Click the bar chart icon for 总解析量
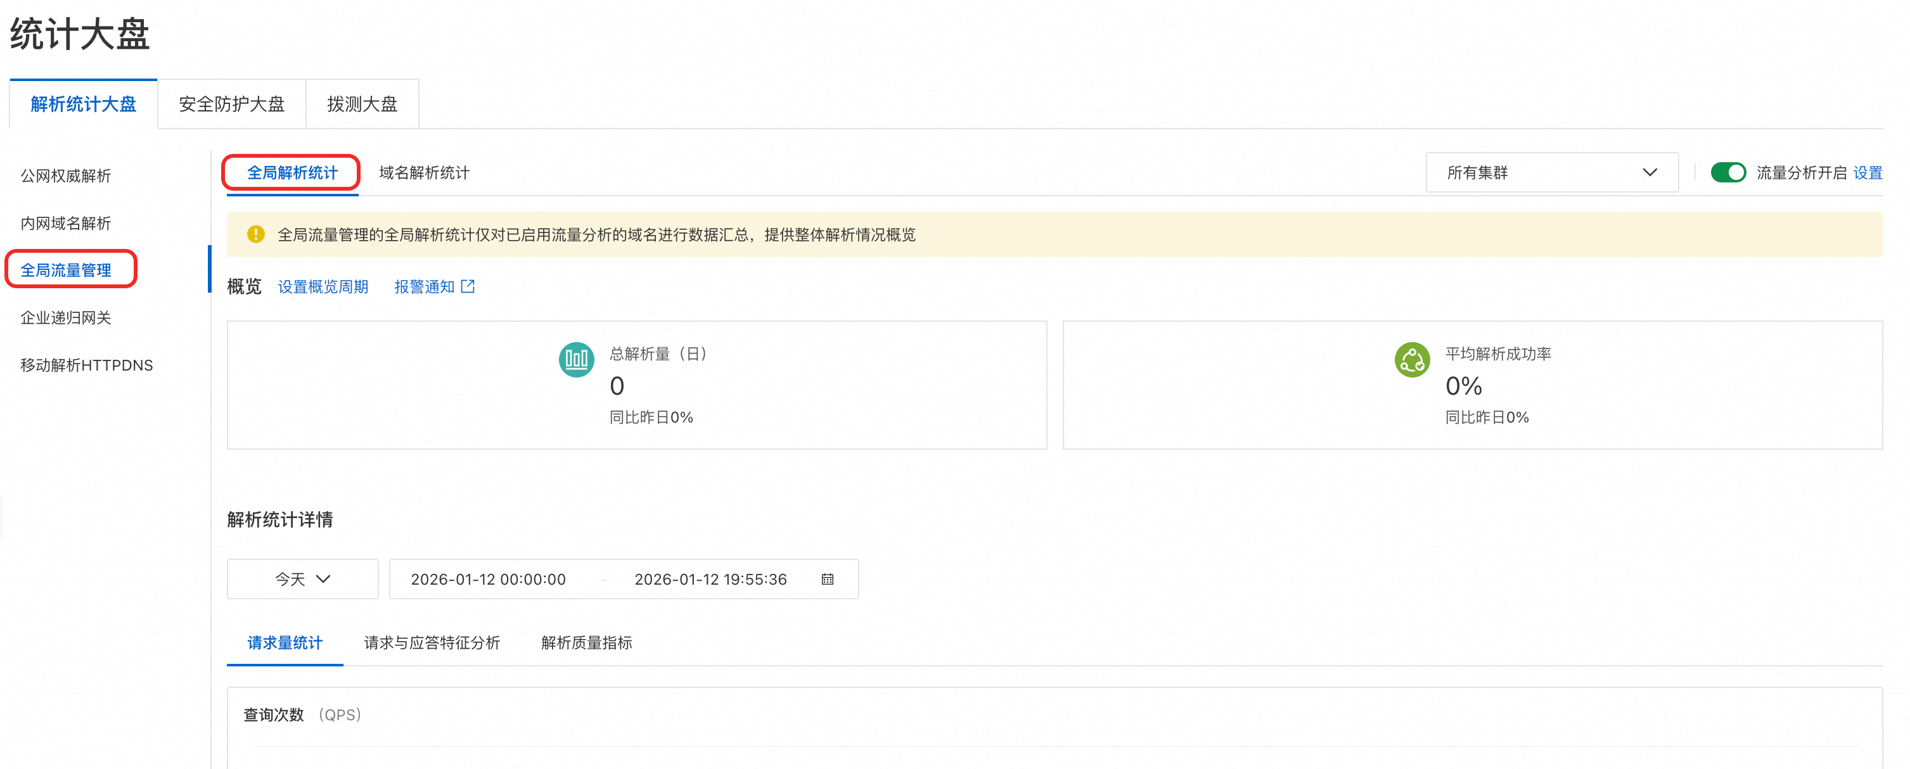The height and width of the screenshot is (769, 1910). click(x=576, y=360)
